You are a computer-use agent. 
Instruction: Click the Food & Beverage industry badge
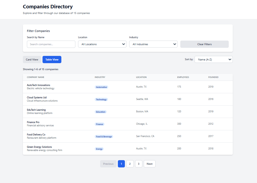[104, 136]
